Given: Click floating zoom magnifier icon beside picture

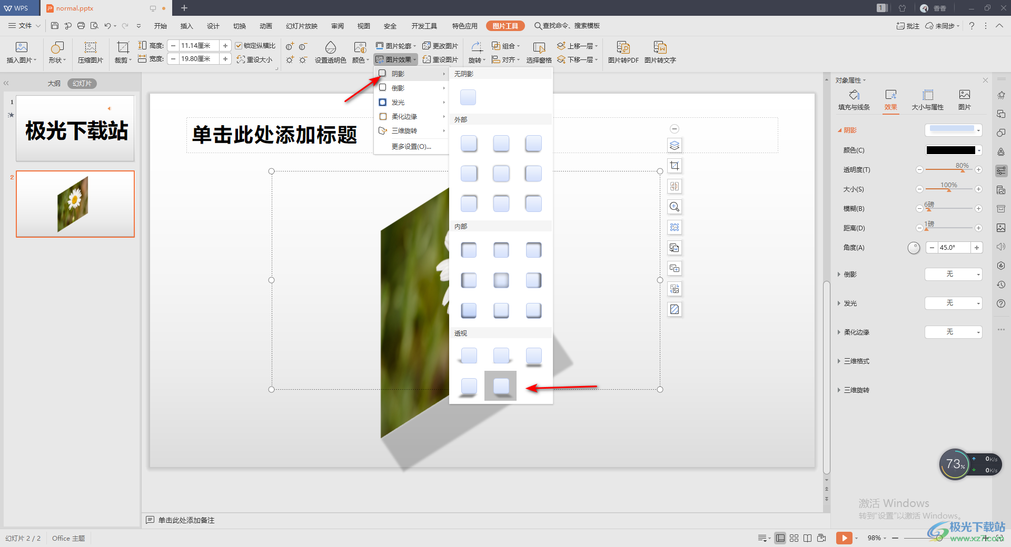Looking at the screenshot, I should 675,207.
